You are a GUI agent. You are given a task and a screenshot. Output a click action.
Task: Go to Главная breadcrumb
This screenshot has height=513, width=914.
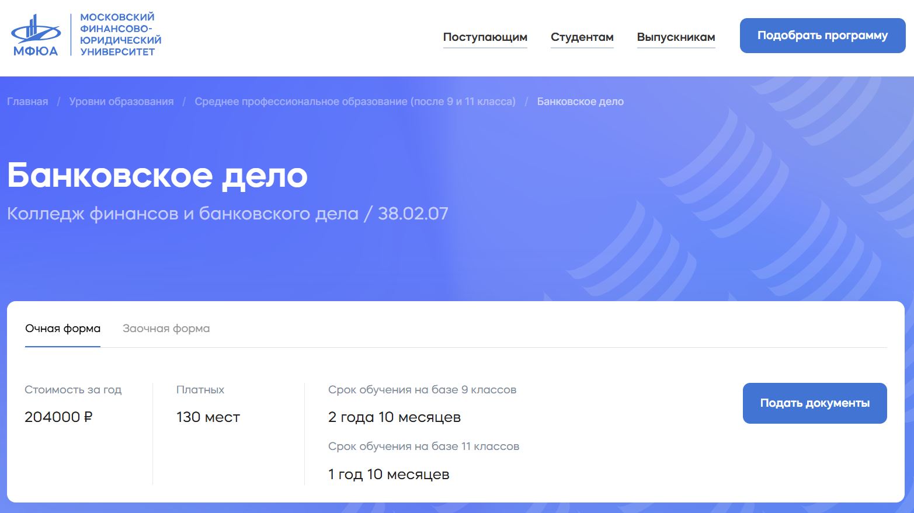(27, 102)
